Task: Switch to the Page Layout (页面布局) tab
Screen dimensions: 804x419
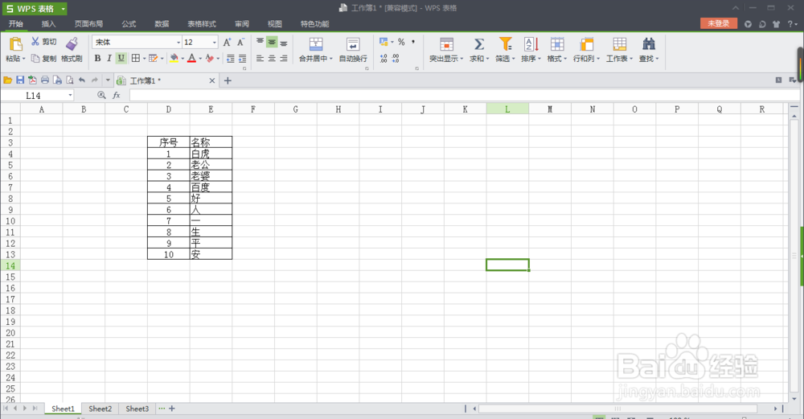Action: (88, 24)
